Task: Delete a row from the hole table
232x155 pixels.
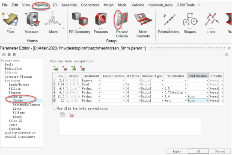Action: coord(65,68)
